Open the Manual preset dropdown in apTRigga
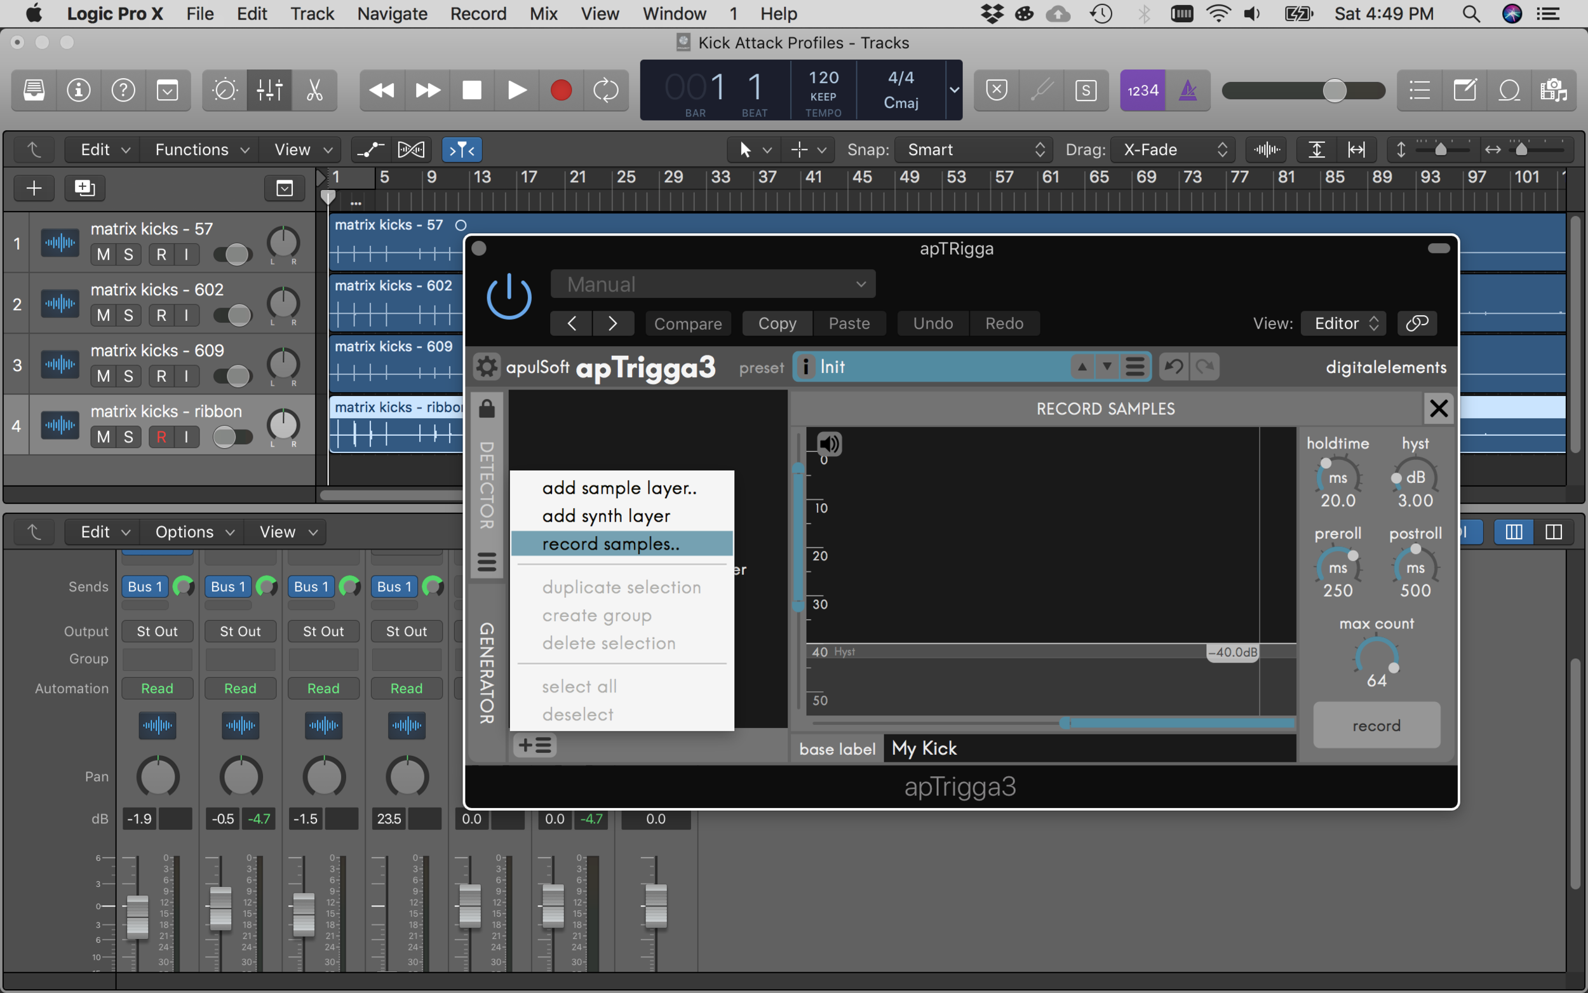This screenshot has height=993, width=1588. coord(713,284)
